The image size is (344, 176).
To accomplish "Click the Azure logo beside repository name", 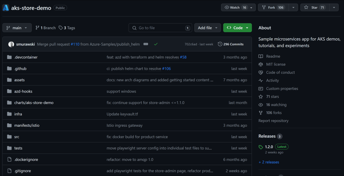I will click(x=6, y=7).
